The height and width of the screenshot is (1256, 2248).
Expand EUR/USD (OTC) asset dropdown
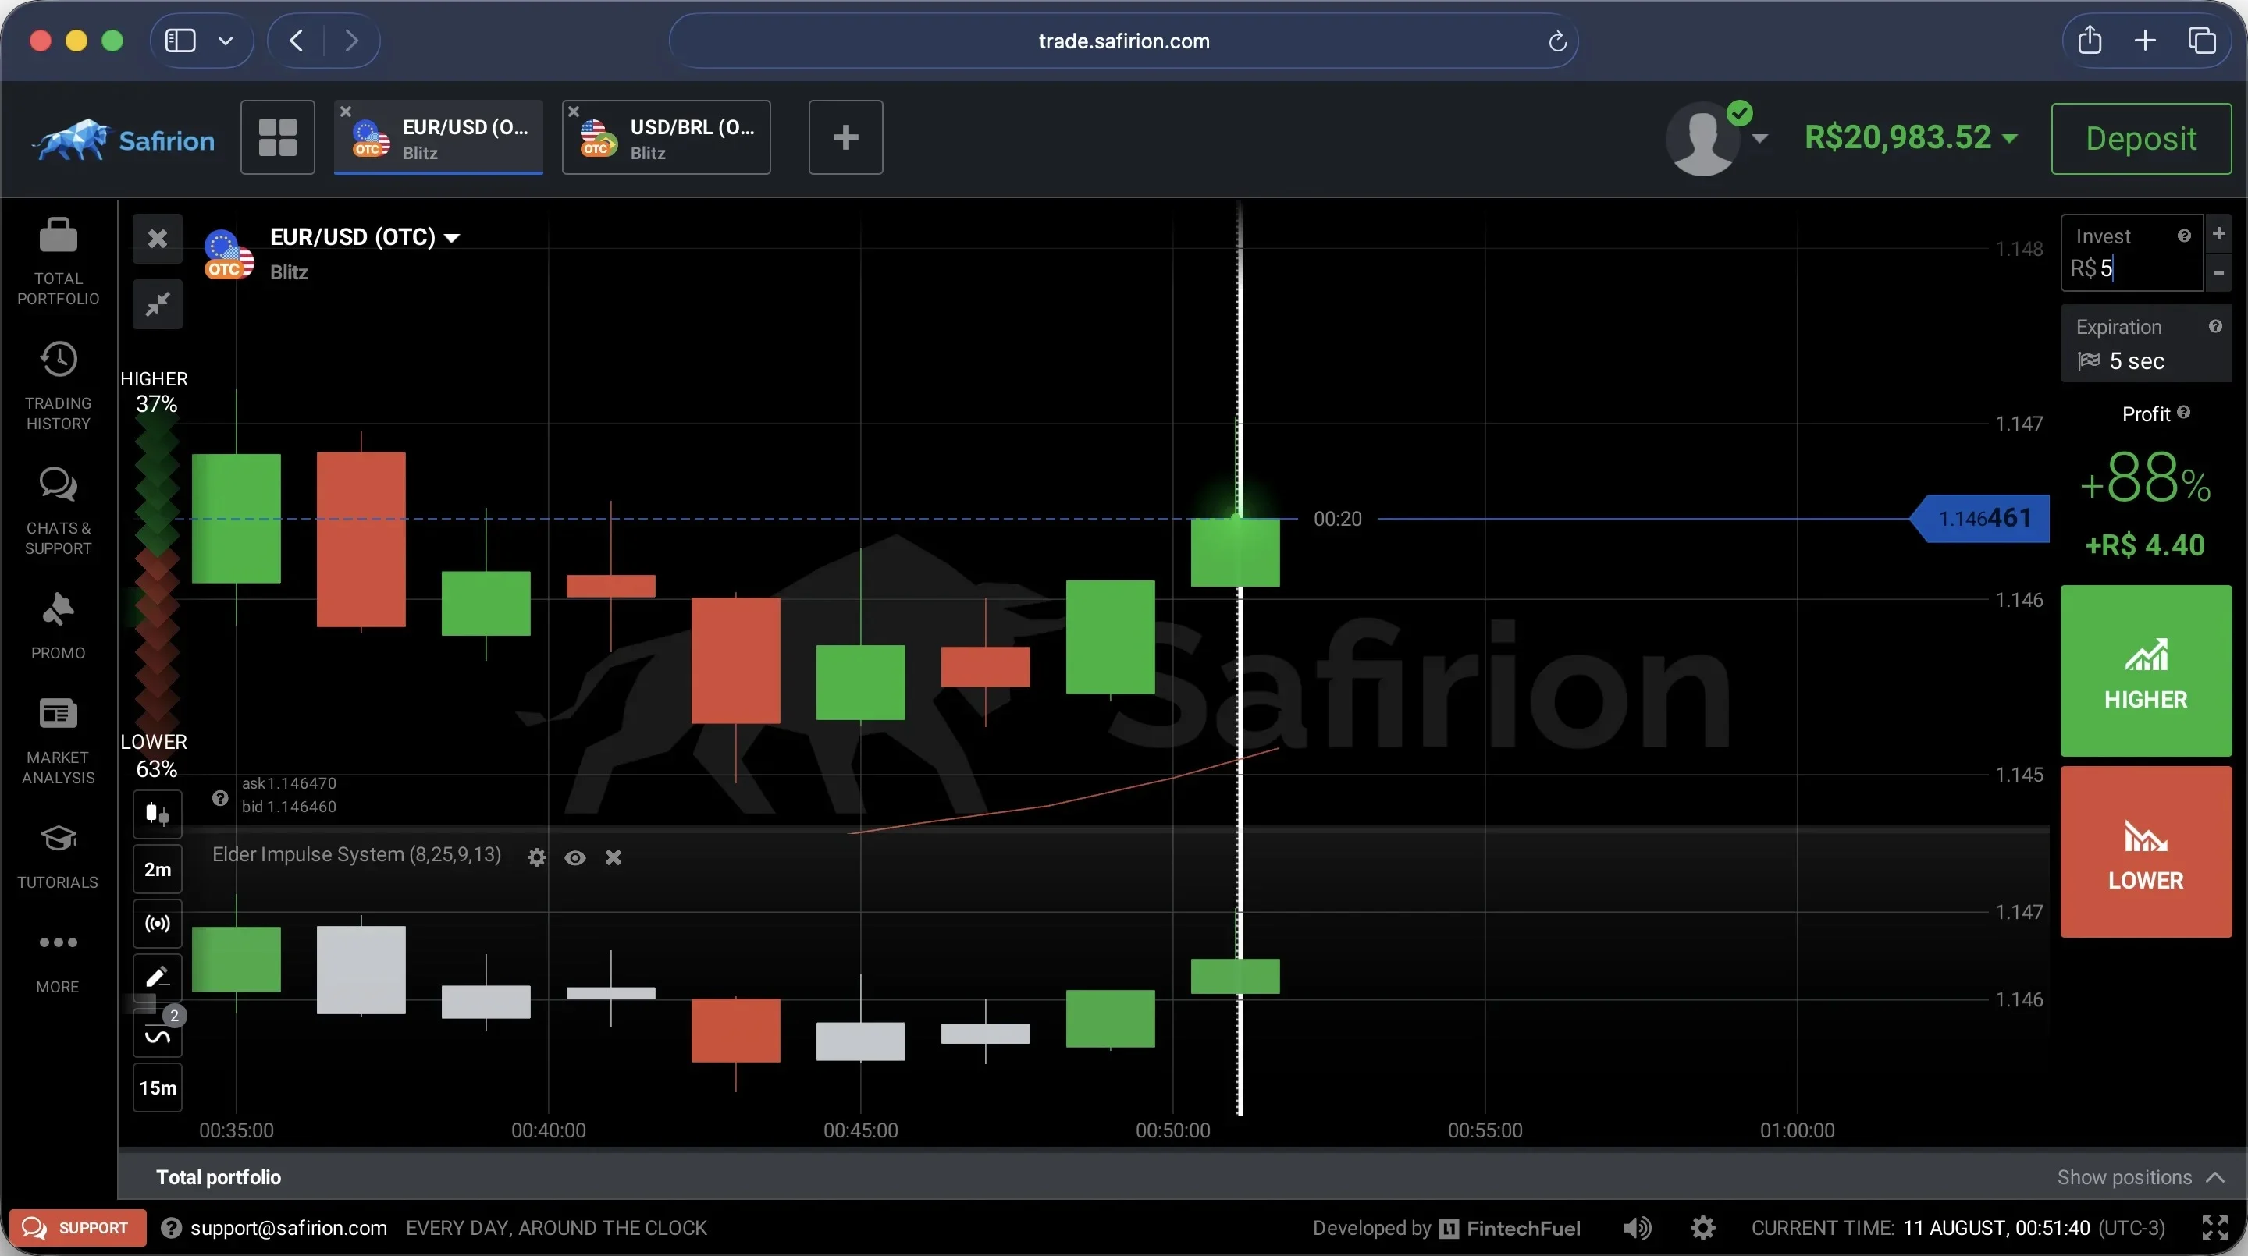(x=365, y=237)
